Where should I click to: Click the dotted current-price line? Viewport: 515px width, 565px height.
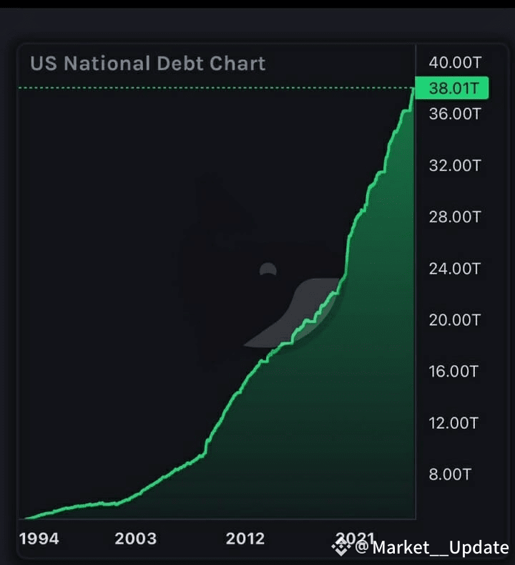tap(216, 87)
